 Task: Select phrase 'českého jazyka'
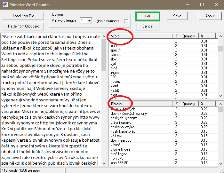click(x=163, y=127)
